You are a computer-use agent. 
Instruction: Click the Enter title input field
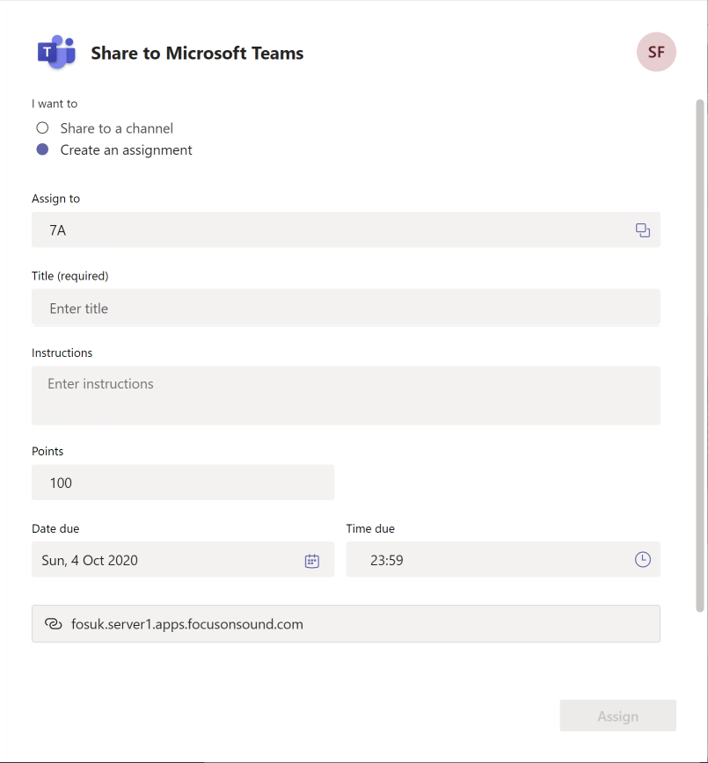[346, 308]
